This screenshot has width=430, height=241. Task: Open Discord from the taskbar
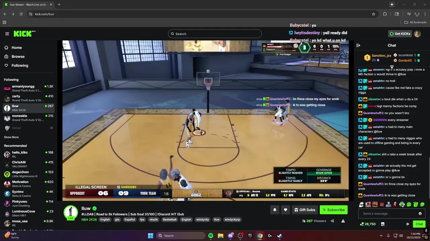tap(230, 236)
